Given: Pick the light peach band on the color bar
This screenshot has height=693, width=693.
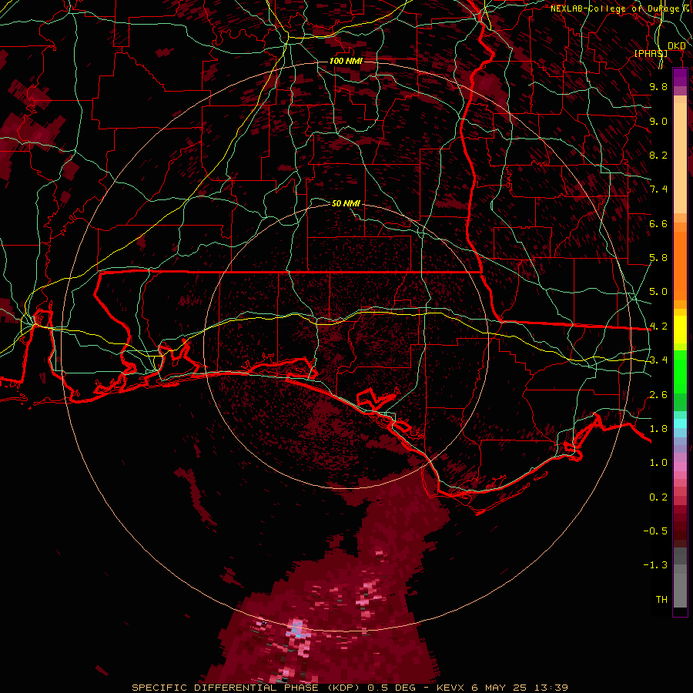Looking at the screenshot, I should tap(680, 158).
